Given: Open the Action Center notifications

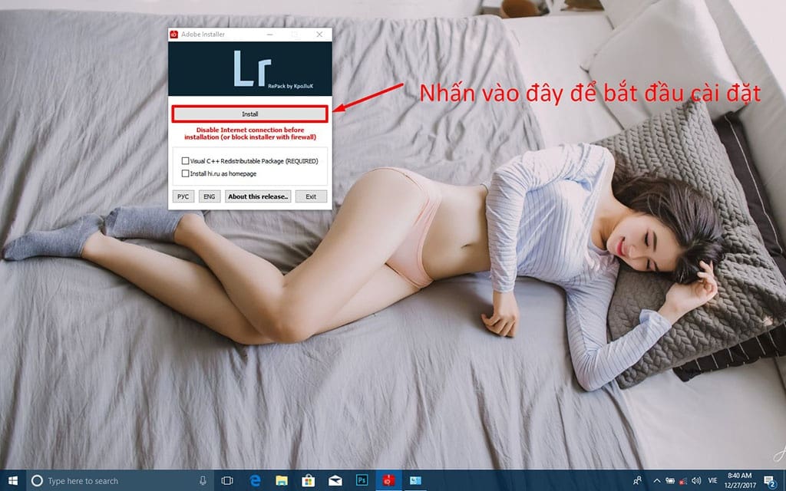Looking at the screenshot, I should click(769, 480).
